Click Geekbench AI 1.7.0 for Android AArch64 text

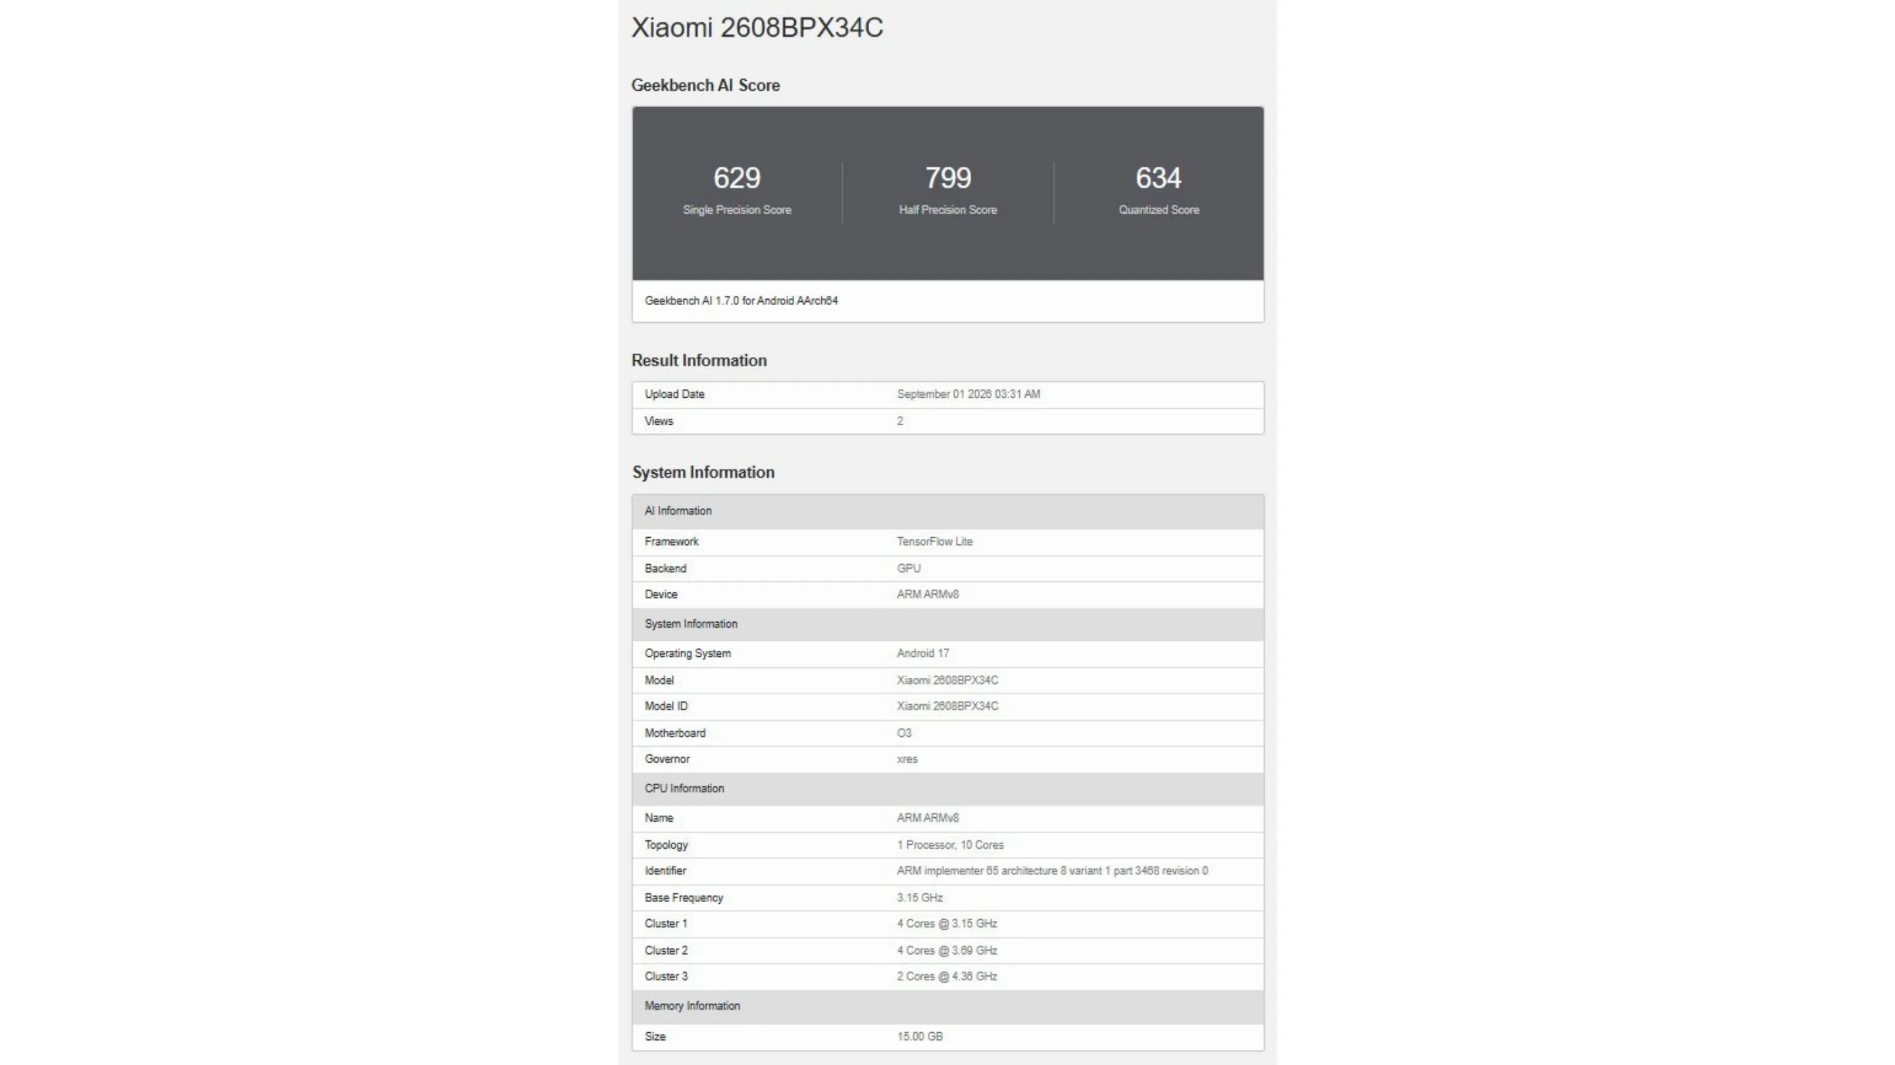click(x=742, y=300)
